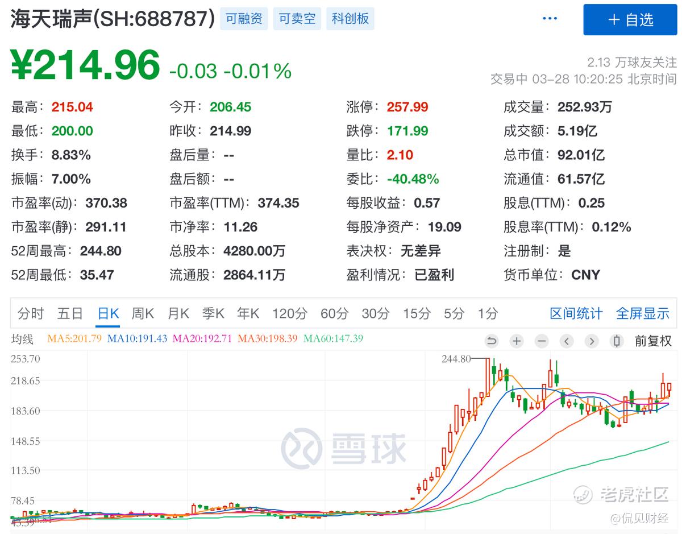Click the 可融资 tag
682x534 pixels.
click(x=244, y=19)
